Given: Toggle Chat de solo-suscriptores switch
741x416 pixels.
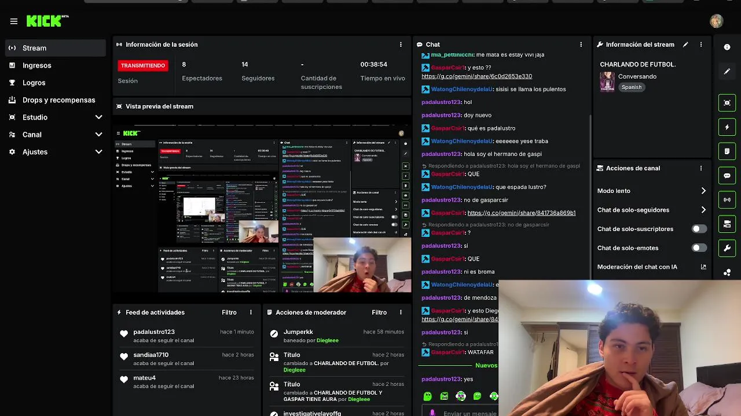Looking at the screenshot, I should click(699, 229).
